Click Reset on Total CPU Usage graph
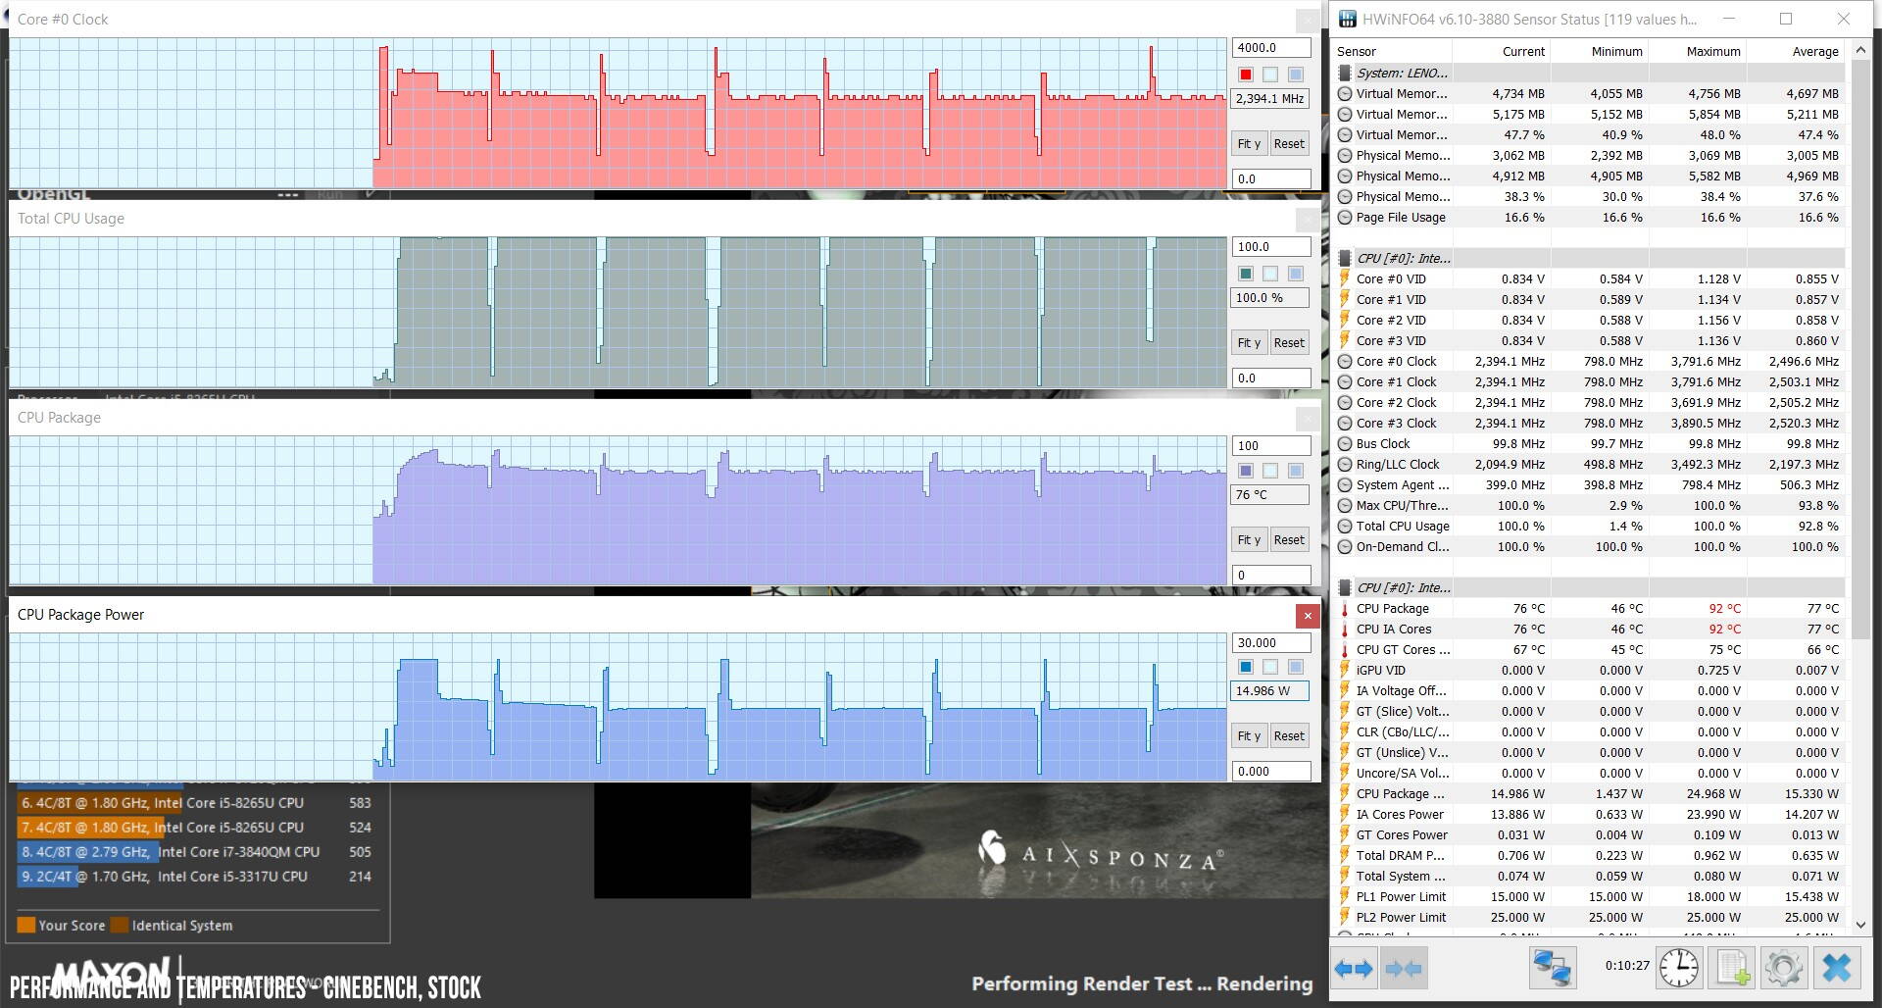 [x=1289, y=342]
